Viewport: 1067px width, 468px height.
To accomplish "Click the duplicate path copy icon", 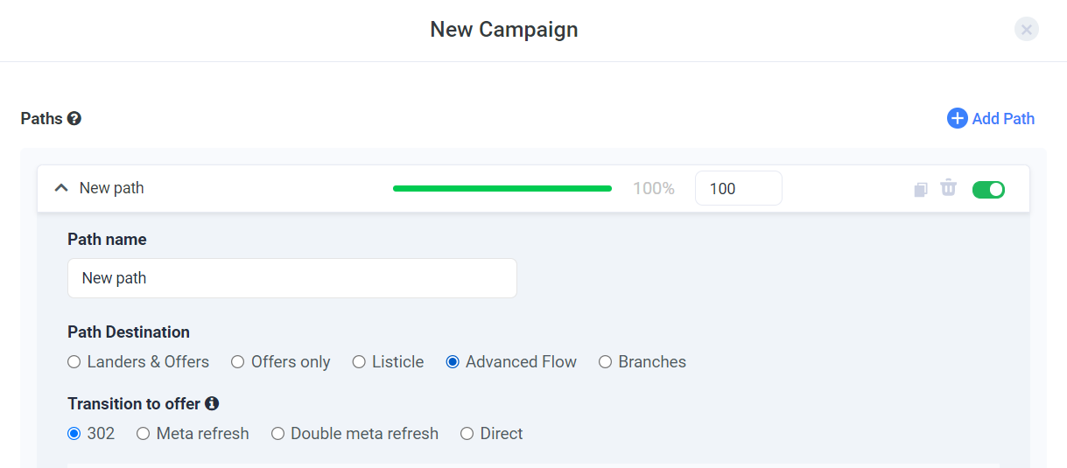I will click(920, 189).
